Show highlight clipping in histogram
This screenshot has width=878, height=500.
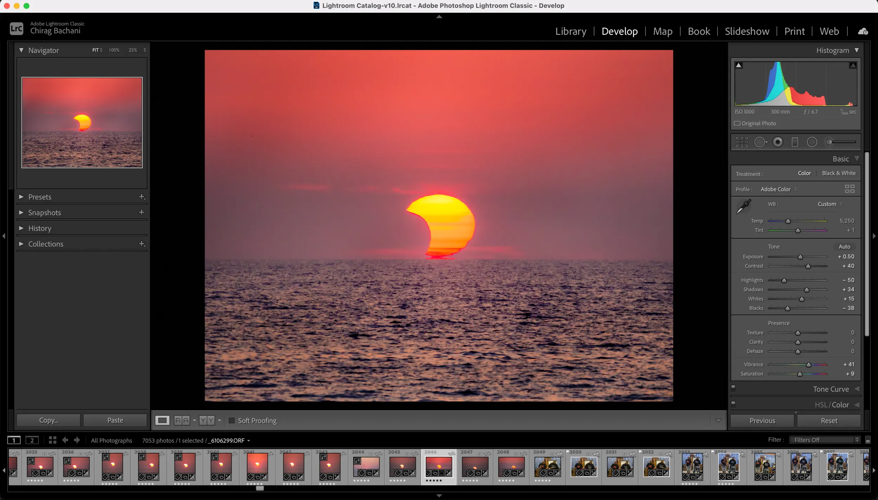853,65
